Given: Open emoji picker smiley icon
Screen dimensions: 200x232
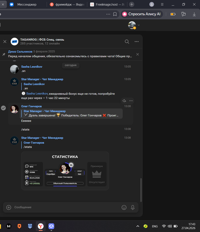Looking at the screenshot, I should pyautogui.click(x=124, y=207).
